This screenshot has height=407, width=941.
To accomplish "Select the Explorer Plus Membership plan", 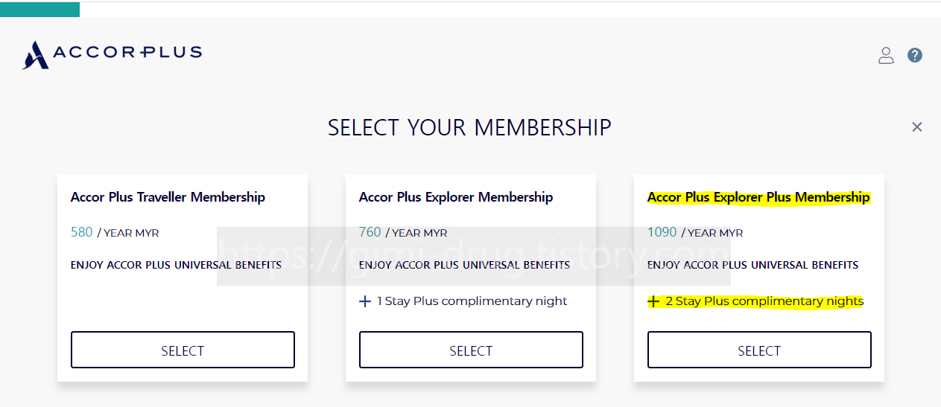I will coord(759,350).
